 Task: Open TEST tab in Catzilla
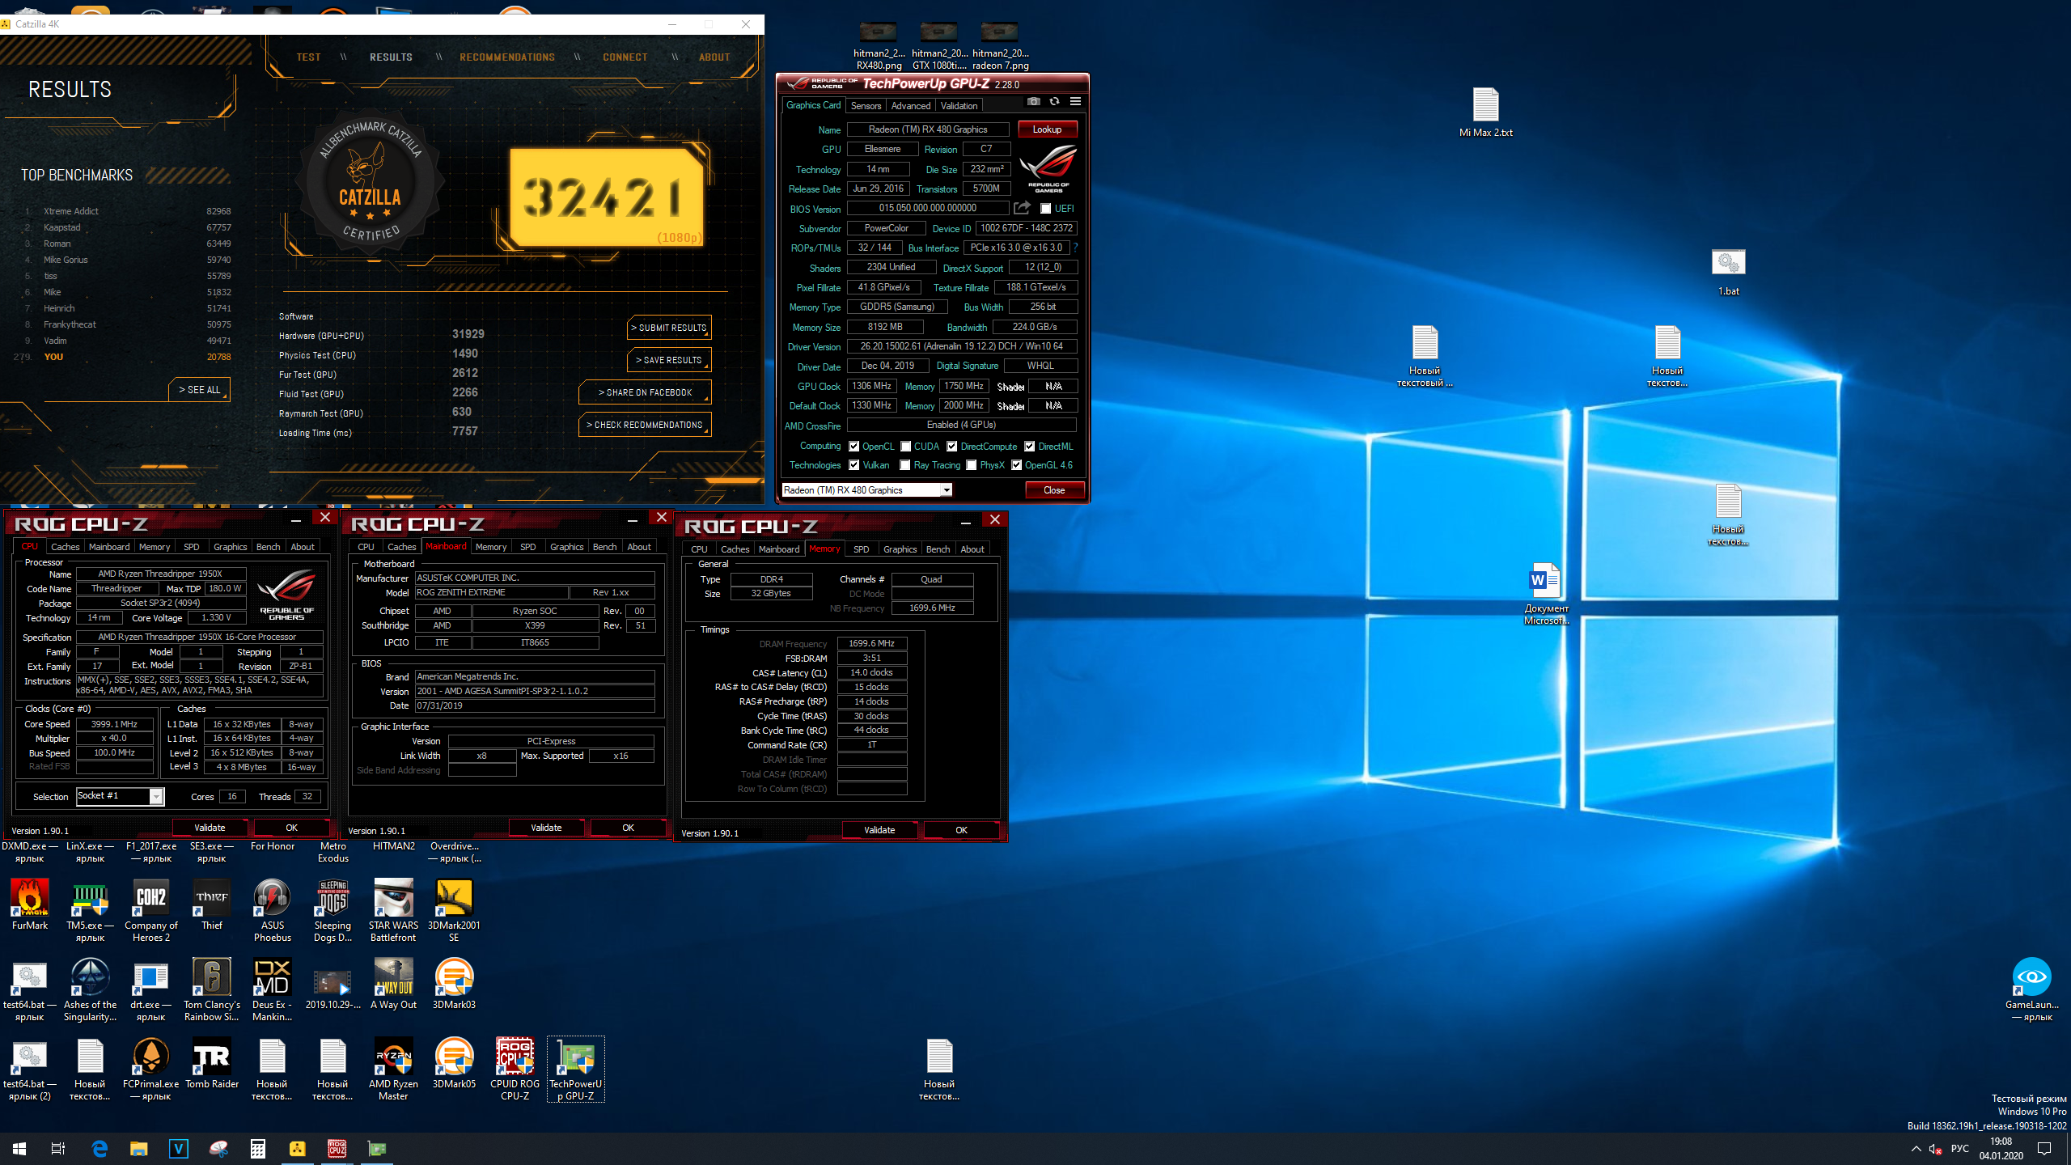(x=308, y=57)
